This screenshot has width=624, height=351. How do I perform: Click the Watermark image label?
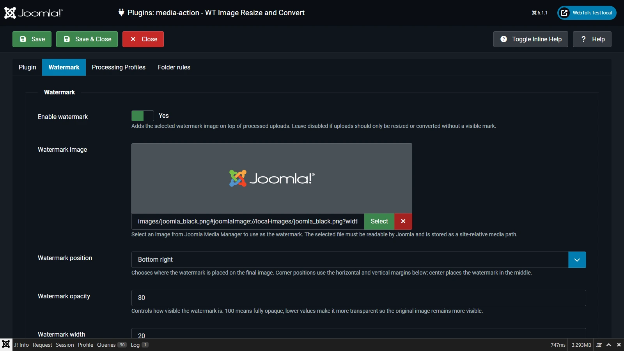[x=62, y=149]
